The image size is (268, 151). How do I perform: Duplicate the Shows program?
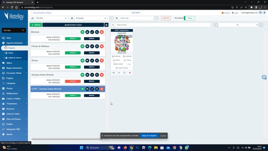point(97,60)
